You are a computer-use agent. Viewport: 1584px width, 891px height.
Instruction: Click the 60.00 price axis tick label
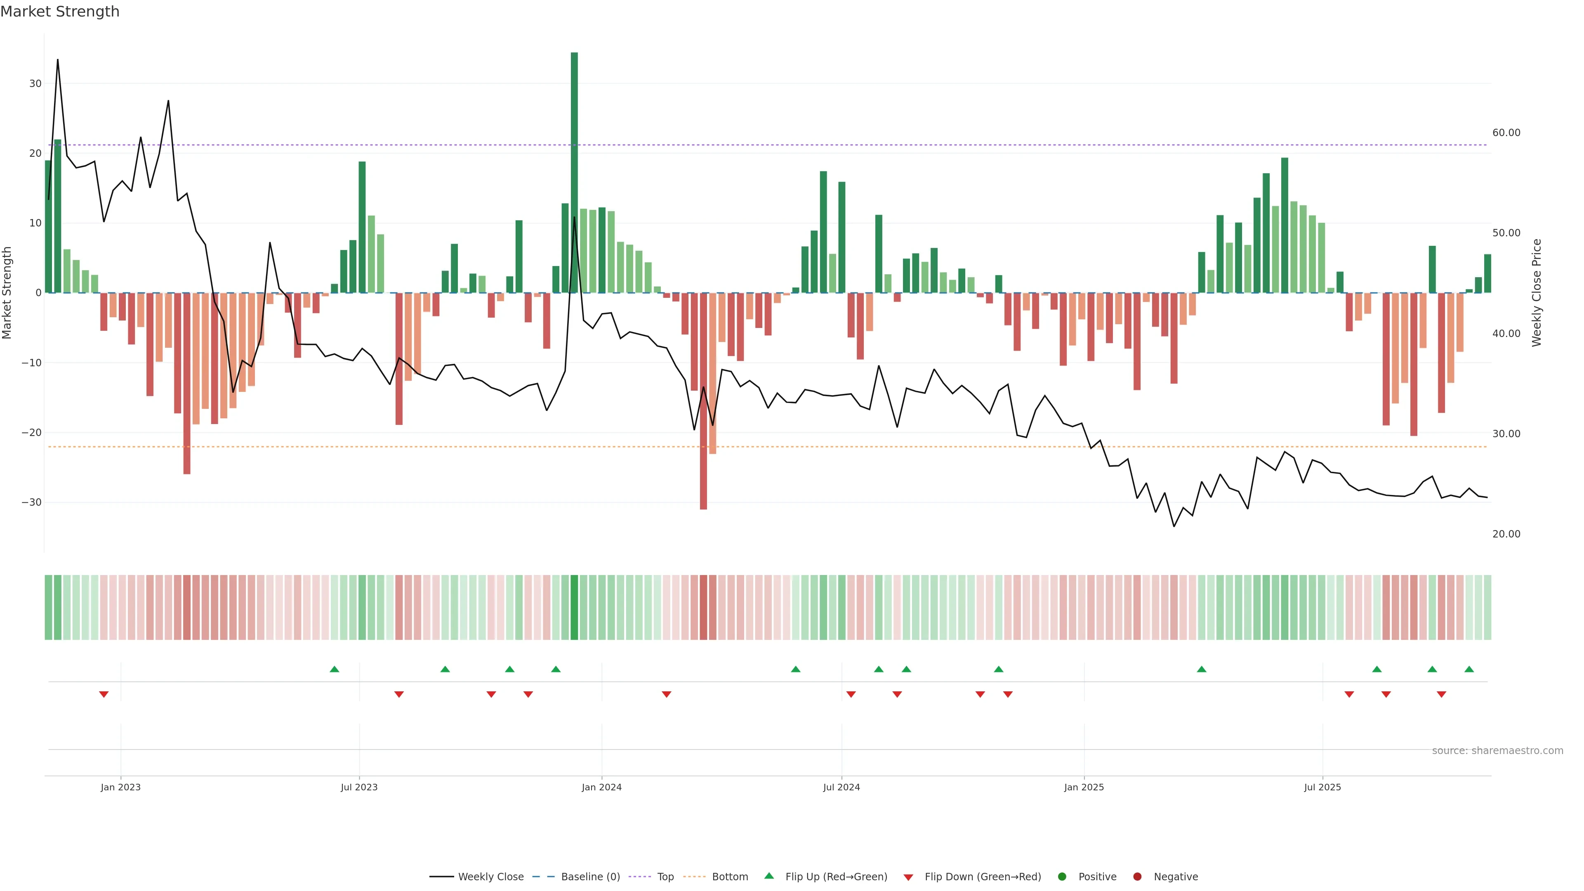pos(1506,133)
